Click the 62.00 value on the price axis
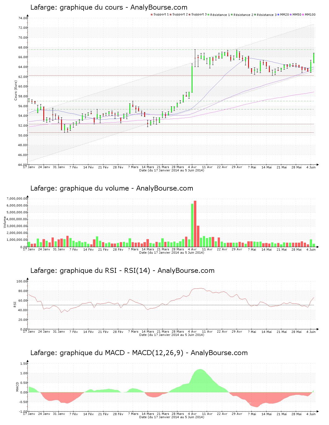Viewport: 329px width, 425px height. pos(23,77)
